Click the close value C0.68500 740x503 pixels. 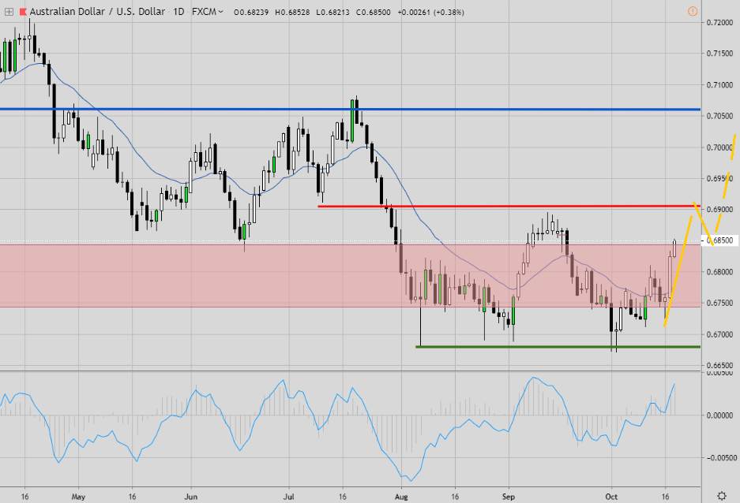(x=374, y=13)
